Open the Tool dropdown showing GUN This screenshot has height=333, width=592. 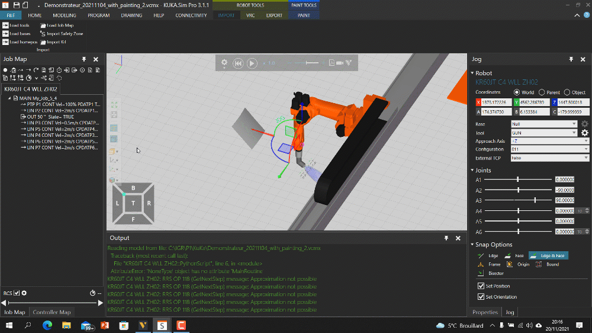pyautogui.click(x=544, y=133)
